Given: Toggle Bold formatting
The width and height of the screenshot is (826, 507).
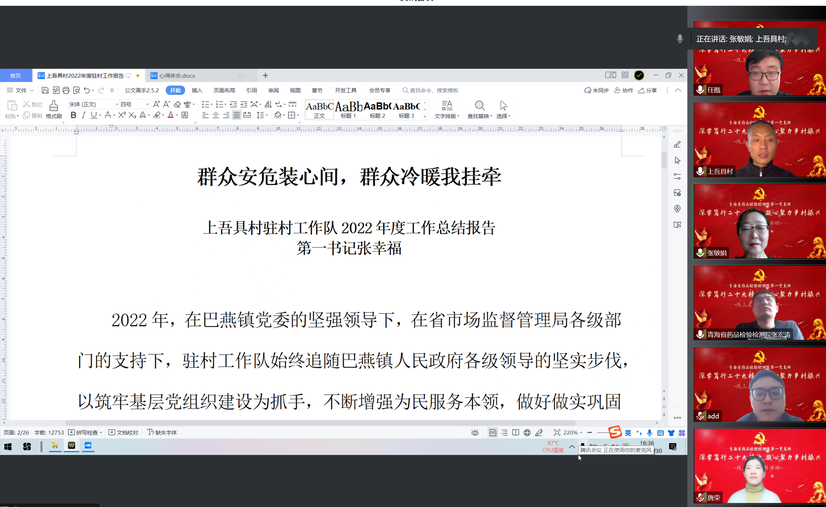Looking at the screenshot, I should point(73,115).
